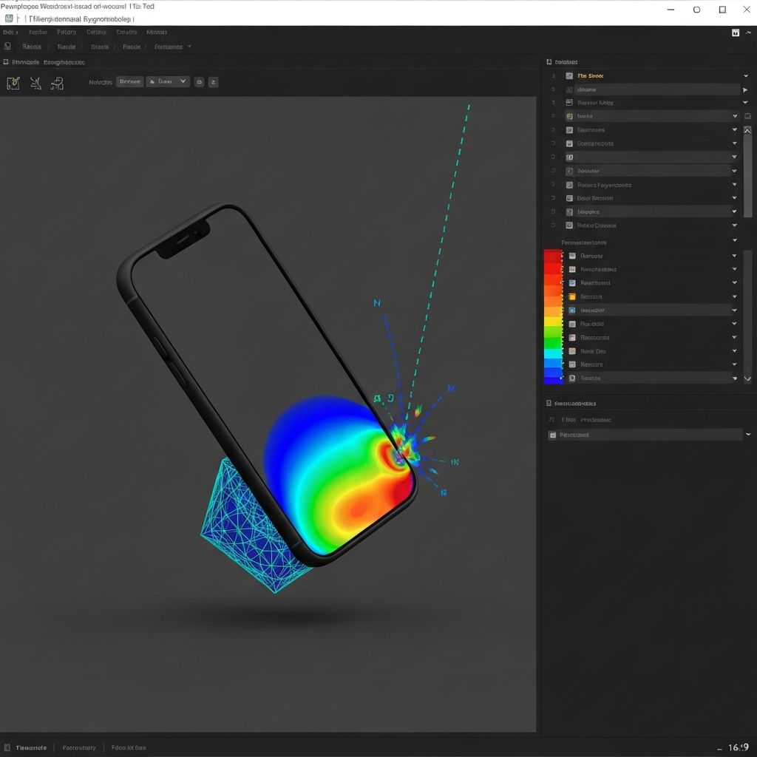The image size is (757, 757).
Task: Click the monitor icon beside the Basis tree item
Action: [x=747, y=115]
